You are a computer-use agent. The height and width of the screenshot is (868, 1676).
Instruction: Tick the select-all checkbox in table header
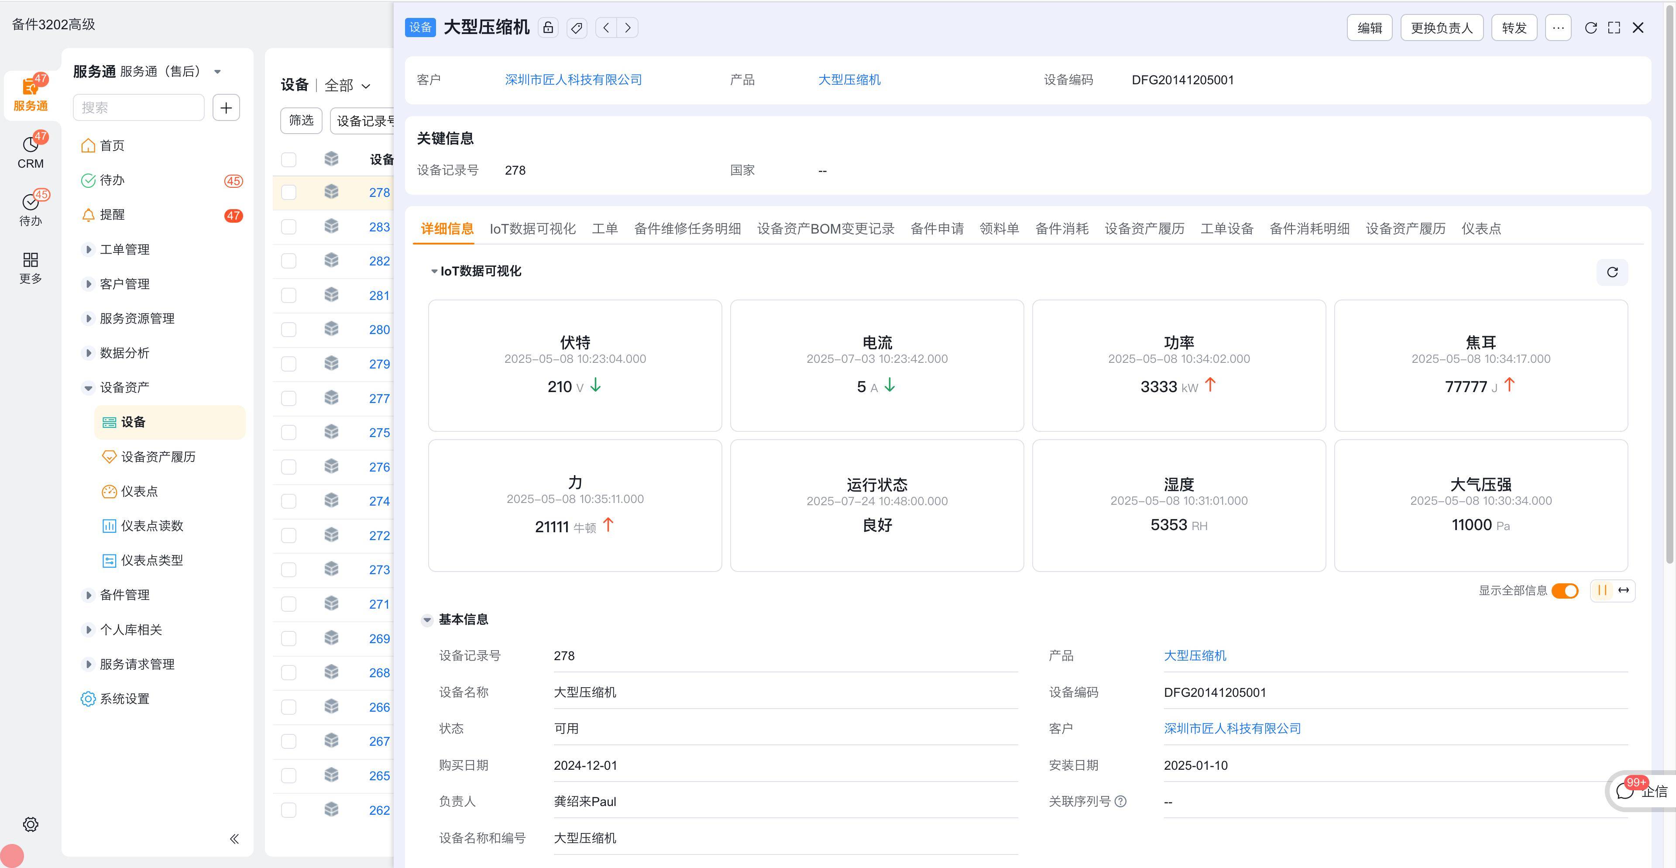[x=289, y=159]
